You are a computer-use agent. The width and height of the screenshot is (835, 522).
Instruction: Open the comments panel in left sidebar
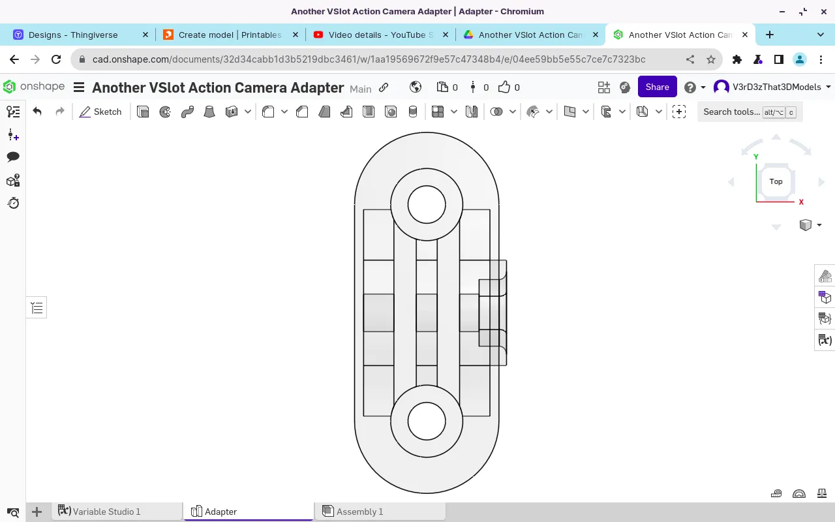(13, 157)
